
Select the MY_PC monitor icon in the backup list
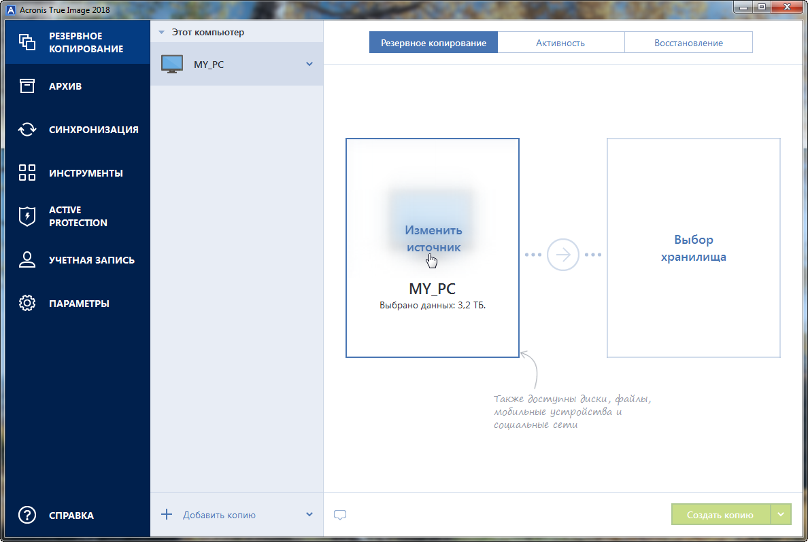coord(172,65)
